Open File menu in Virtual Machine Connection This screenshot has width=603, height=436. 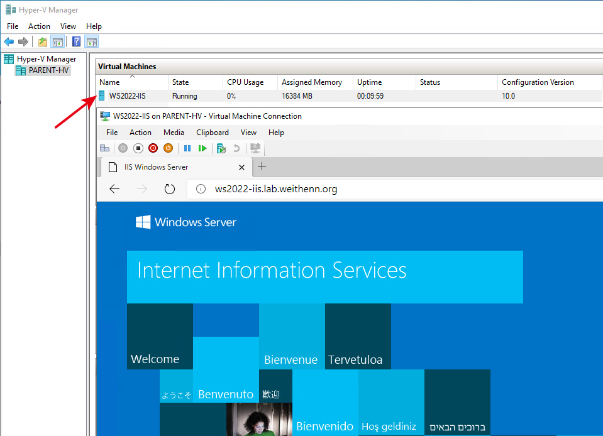point(112,133)
